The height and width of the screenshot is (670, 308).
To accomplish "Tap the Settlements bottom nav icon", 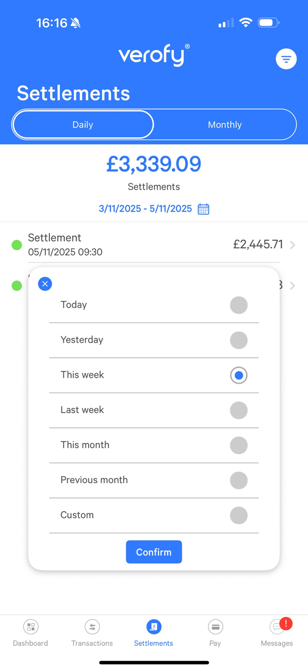I will click(154, 627).
